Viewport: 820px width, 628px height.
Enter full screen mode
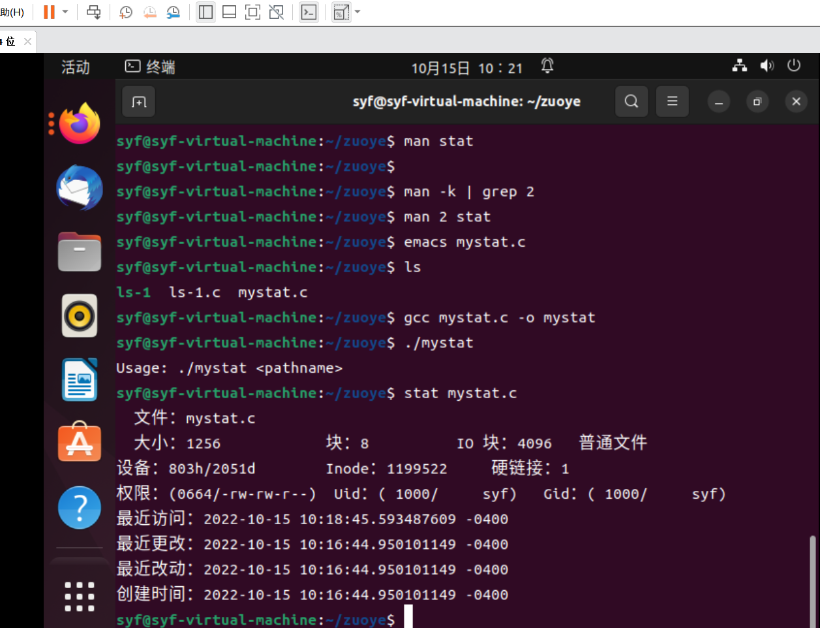point(252,12)
